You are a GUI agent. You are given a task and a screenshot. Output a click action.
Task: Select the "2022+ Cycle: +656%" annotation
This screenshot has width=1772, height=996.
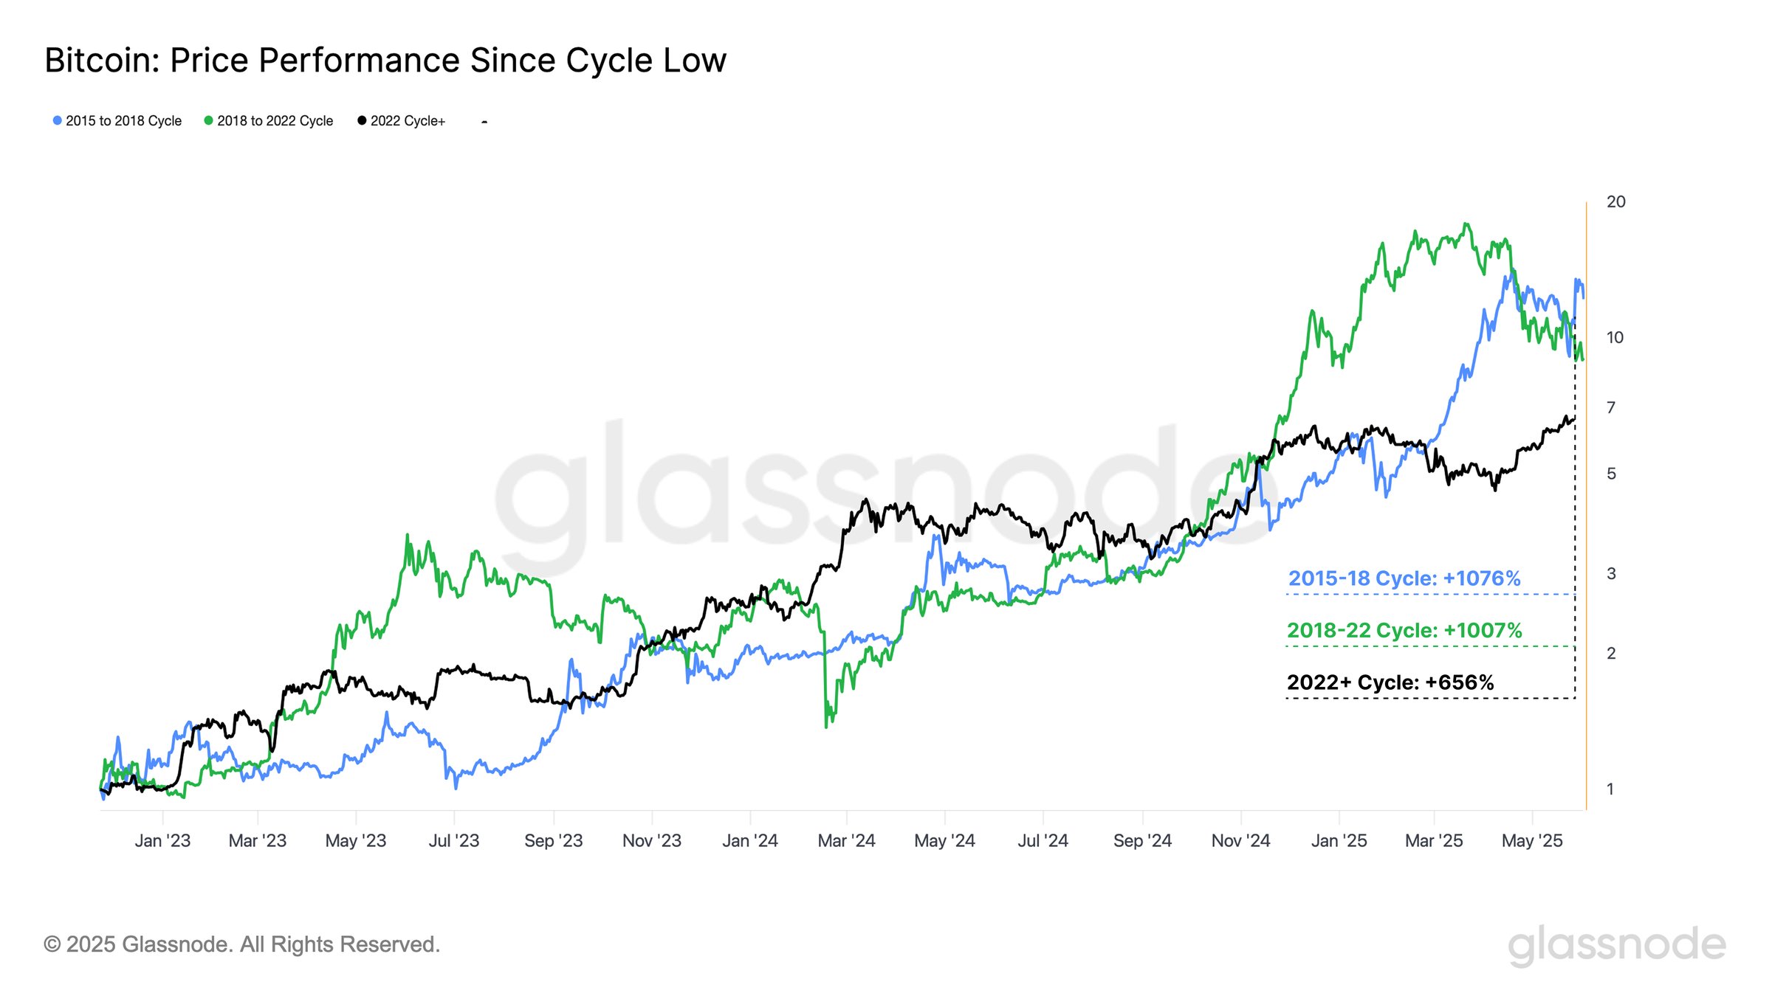click(1390, 682)
